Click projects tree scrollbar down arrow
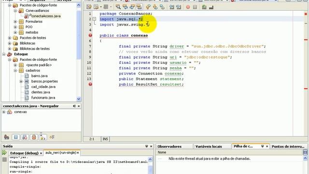Image resolution: width=309 pixels, height=174 pixels. pos(79,99)
